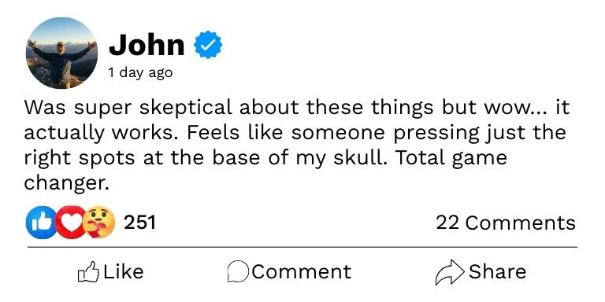
Task: Click the care hugging-heart emoji reaction
Action: coord(98,223)
